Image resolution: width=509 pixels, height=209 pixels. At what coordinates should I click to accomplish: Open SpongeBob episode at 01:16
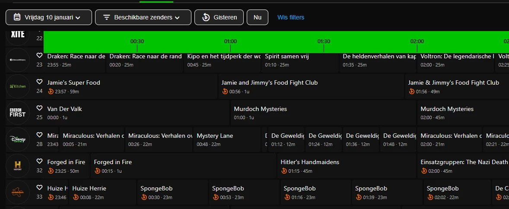316,192
